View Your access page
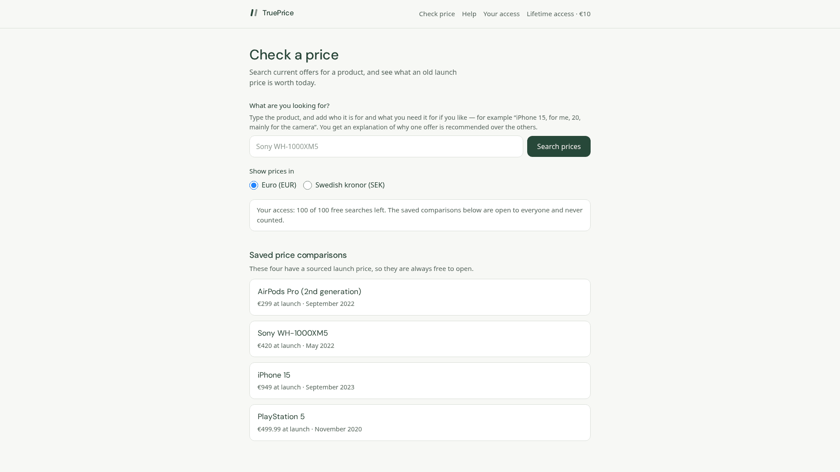 pos(501,14)
